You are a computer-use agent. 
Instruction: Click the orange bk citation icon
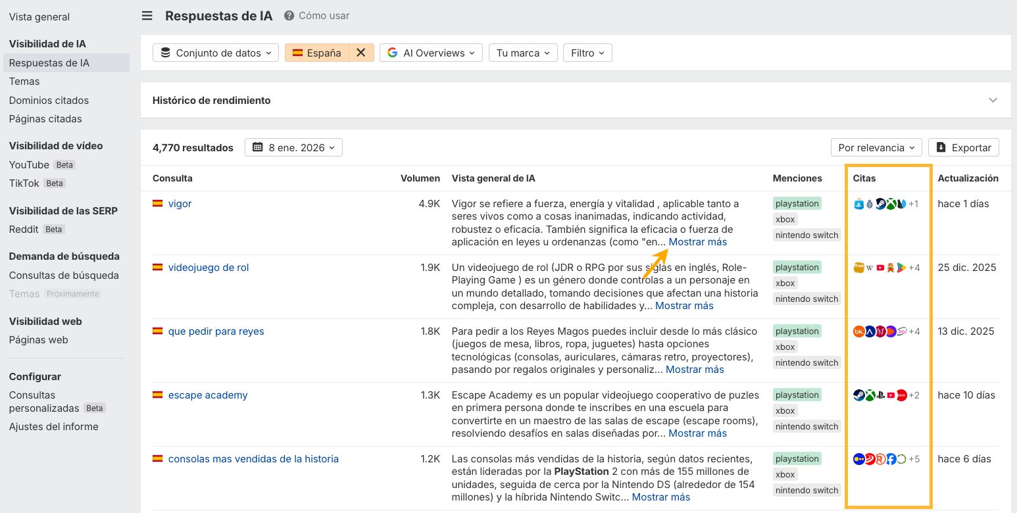859,331
